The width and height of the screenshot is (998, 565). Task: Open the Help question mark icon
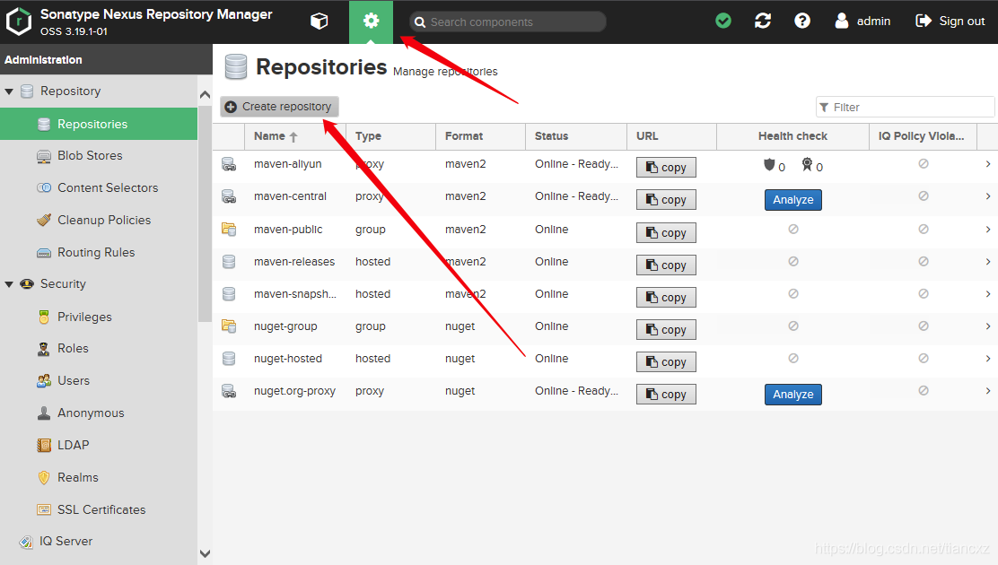tap(802, 21)
